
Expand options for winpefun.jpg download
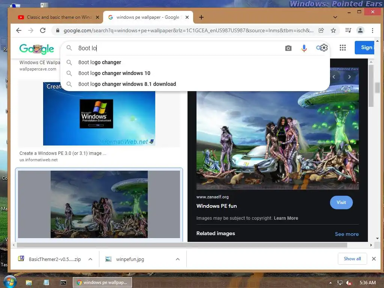pyautogui.click(x=178, y=259)
